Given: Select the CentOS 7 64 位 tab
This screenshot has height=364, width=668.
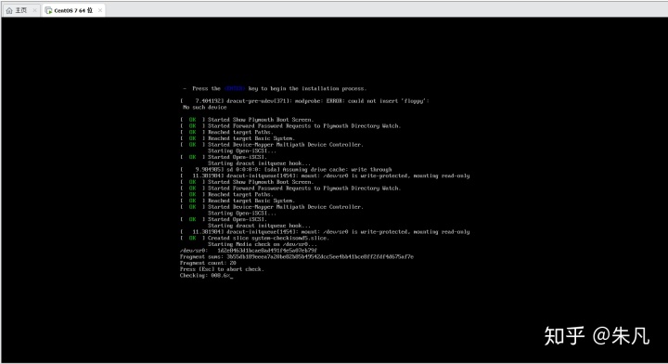Looking at the screenshot, I should 73,10.
